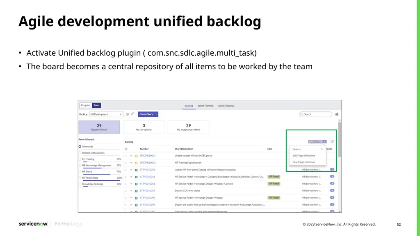Select the 29 No acceptance criteria card
This screenshot has width=420, height=236.
[x=188, y=127]
